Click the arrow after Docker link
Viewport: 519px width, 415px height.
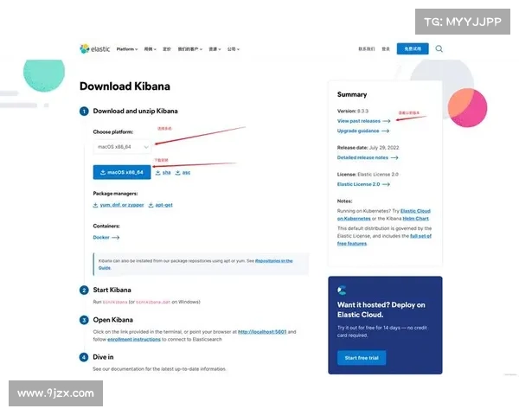tap(116, 237)
